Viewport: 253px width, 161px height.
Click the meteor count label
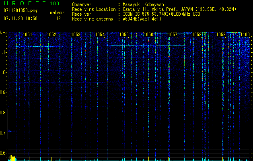[57, 12]
